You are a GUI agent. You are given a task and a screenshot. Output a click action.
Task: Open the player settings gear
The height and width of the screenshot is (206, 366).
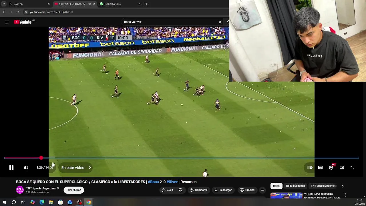point(331,168)
